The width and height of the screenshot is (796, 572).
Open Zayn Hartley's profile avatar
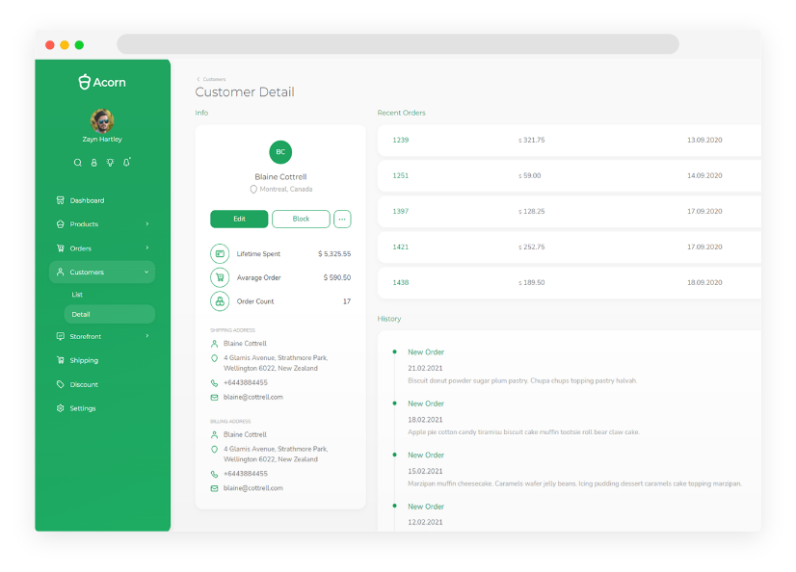pyautogui.click(x=102, y=120)
